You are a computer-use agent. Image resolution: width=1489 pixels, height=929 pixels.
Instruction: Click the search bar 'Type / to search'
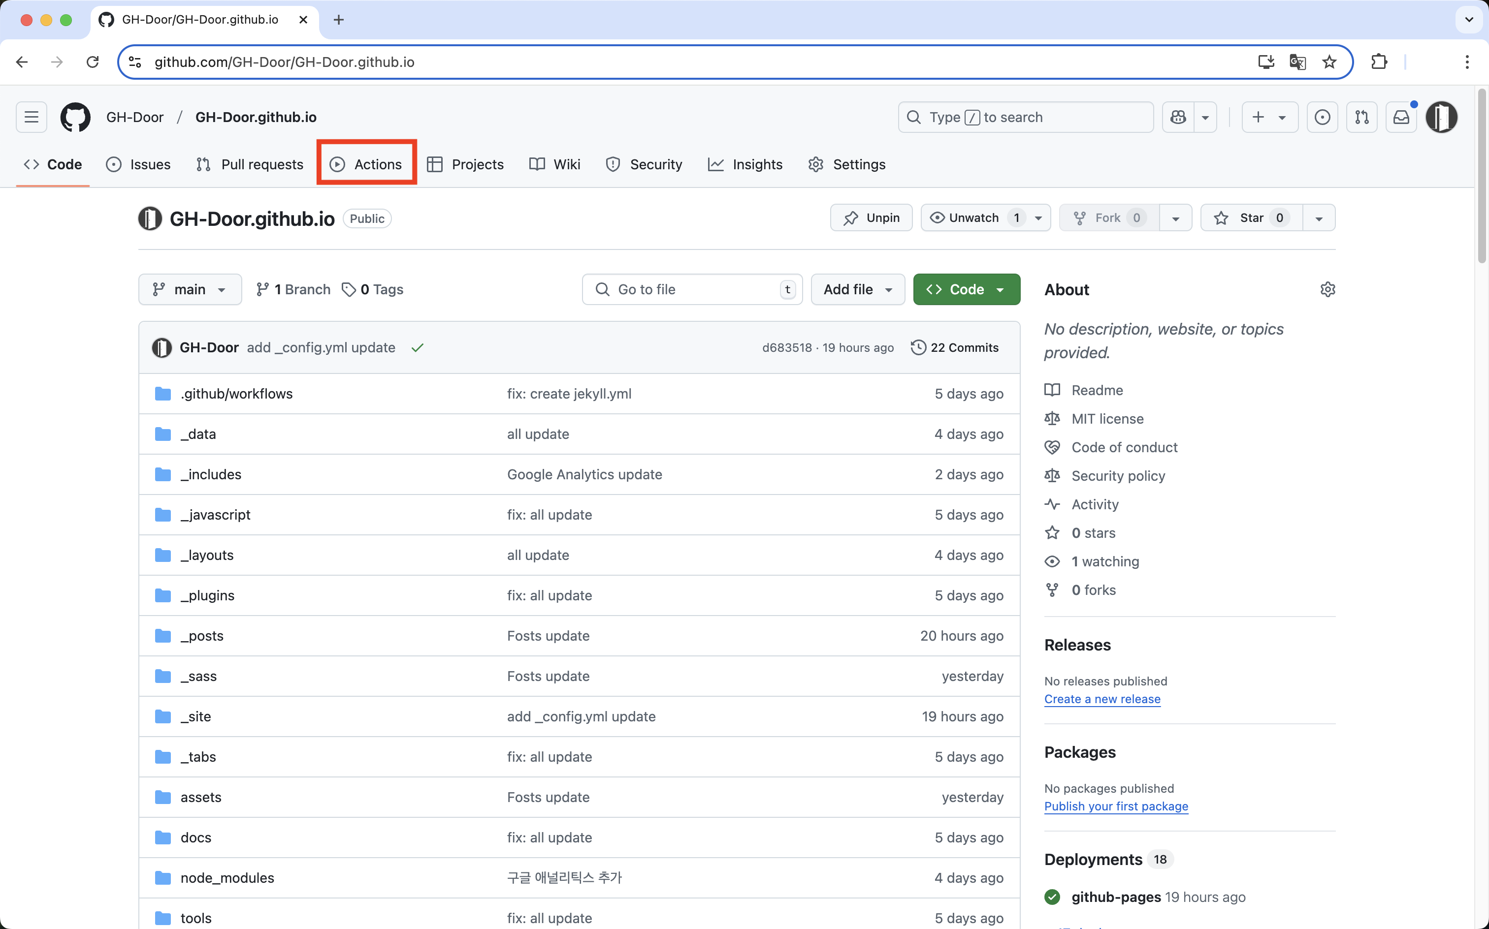[x=1026, y=117]
